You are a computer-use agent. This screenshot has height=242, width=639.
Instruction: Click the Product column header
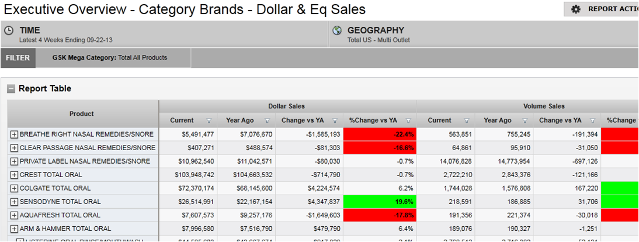82,114
